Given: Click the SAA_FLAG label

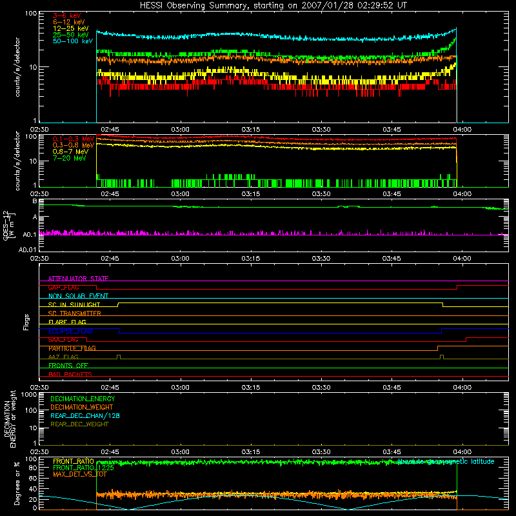Looking at the screenshot, I should (x=63, y=340).
